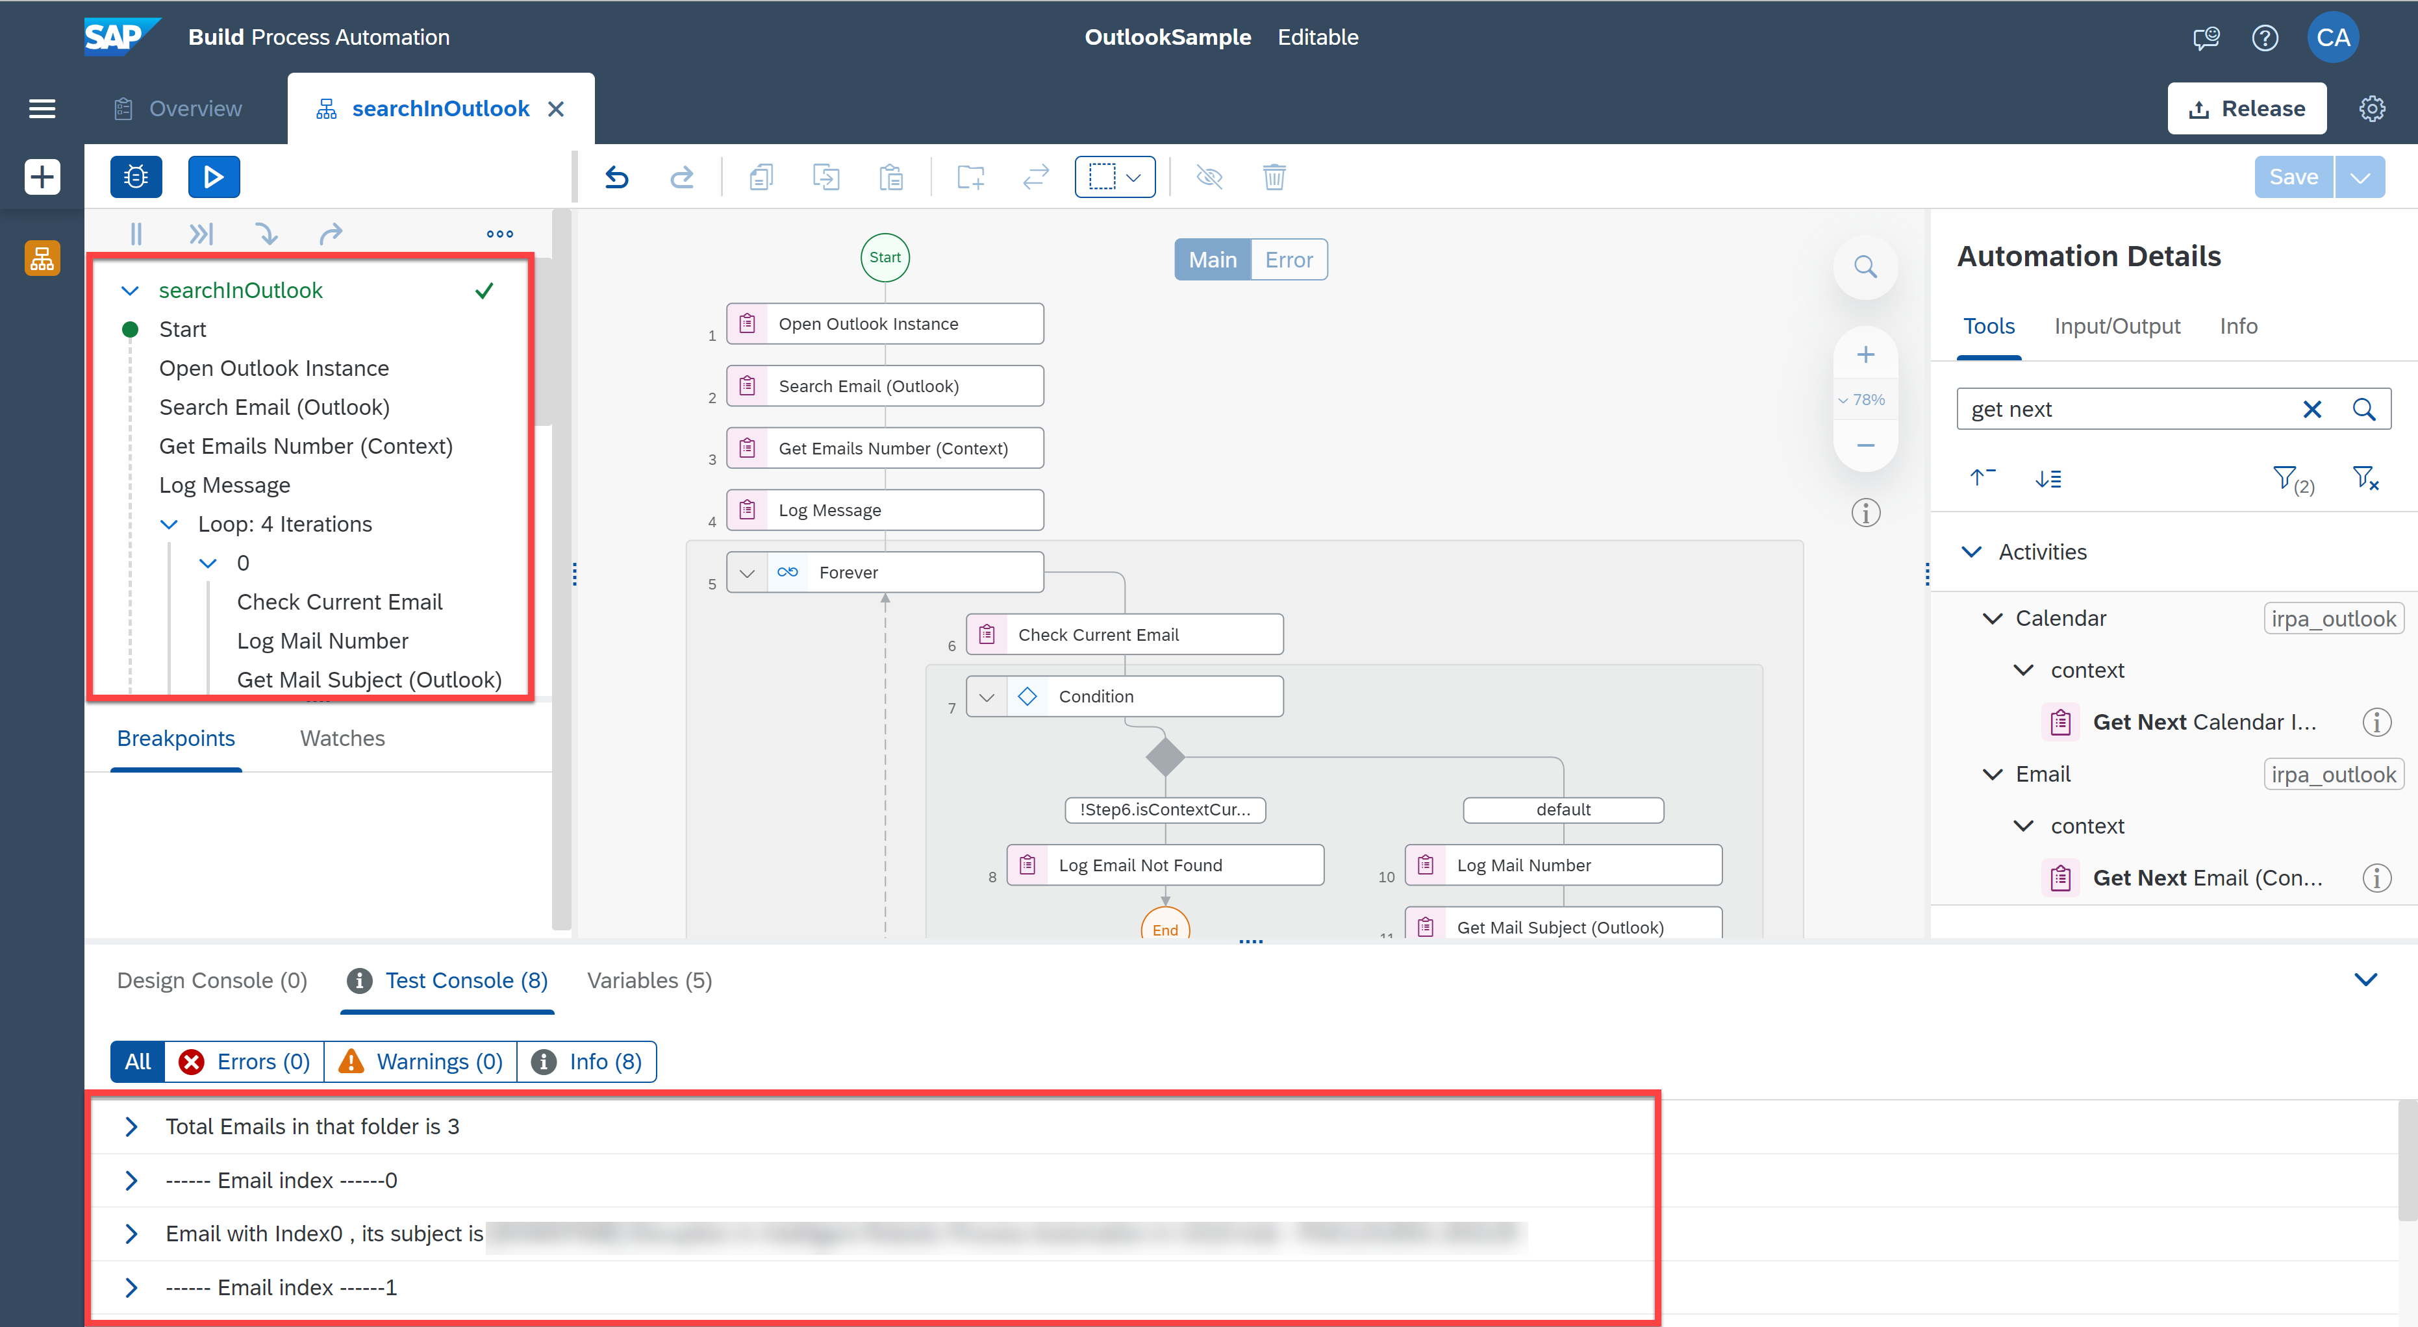Zoom in on the workflow canvas
This screenshot has width=2418, height=1327.
click(x=1865, y=354)
